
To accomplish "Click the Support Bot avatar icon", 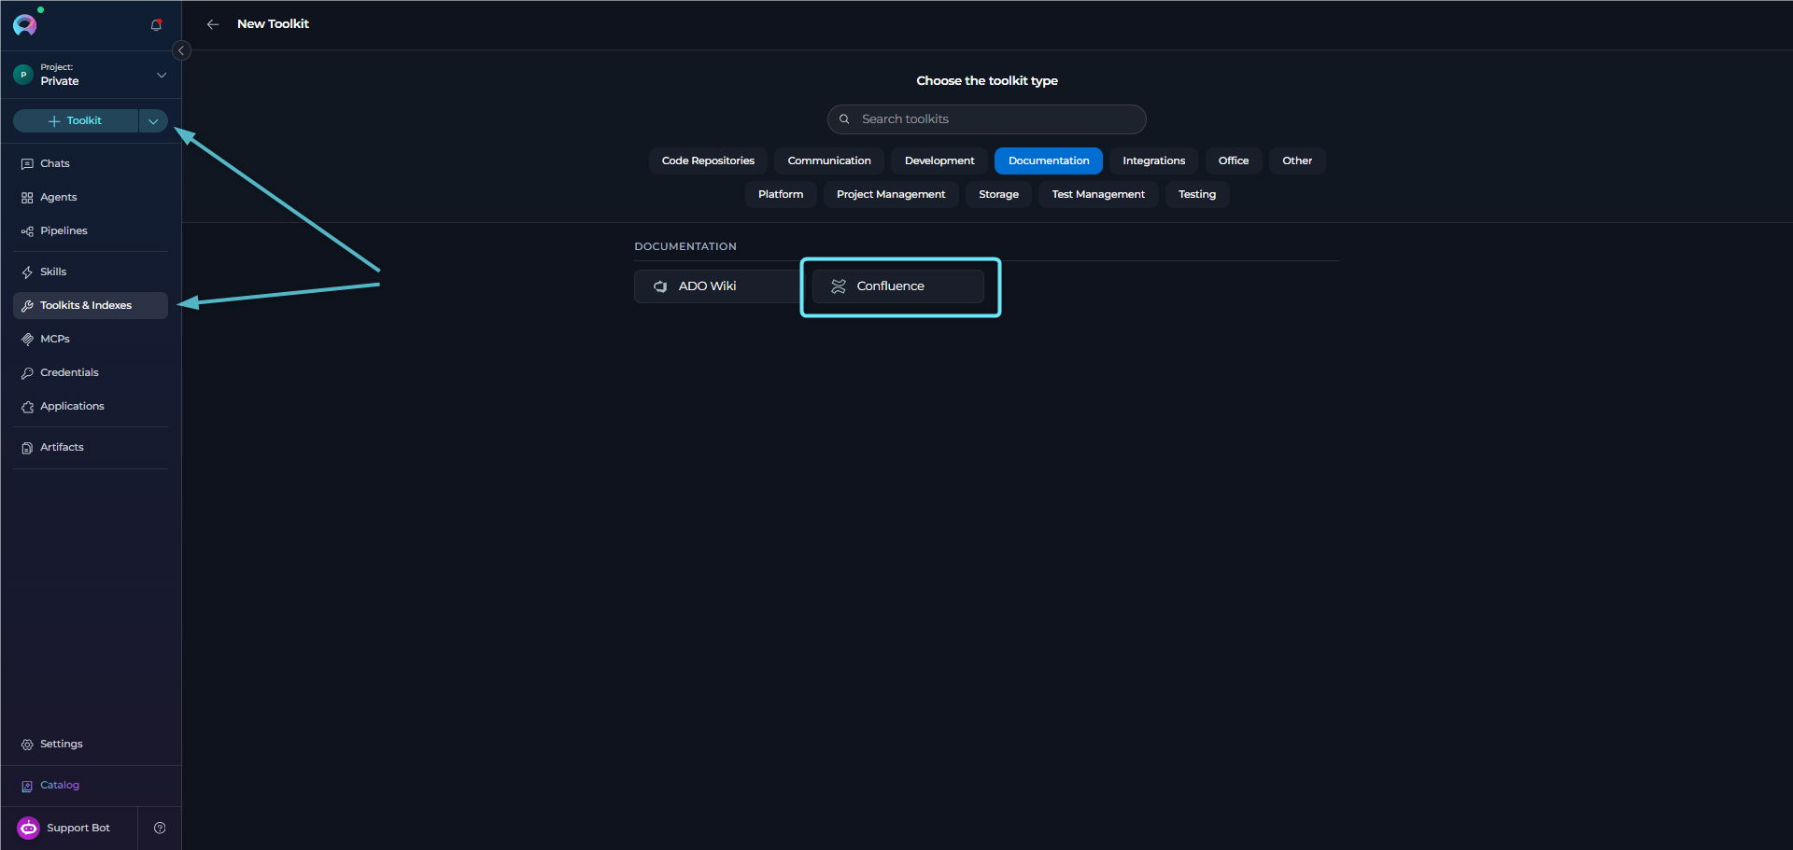I will click(x=29, y=828).
